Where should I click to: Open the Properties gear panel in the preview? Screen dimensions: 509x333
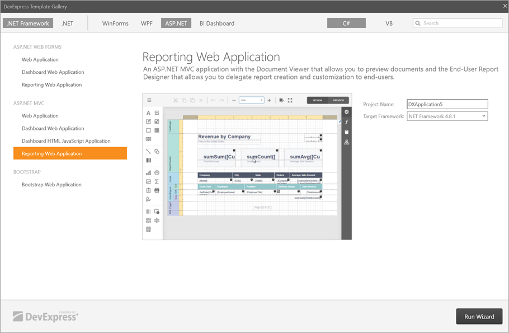pos(347,112)
